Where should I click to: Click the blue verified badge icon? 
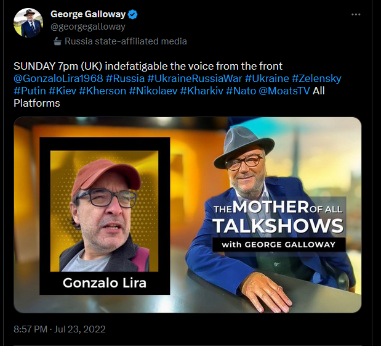click(x=133, y=15)
